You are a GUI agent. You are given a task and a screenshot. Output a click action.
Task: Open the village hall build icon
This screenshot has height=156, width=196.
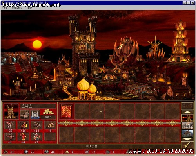pyautogui.click(x=25, y=115)
